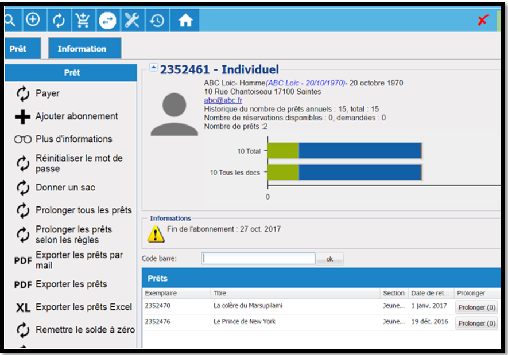The image size is (508, 355).
Task: Click the Payer icon in sidebar
Action: pos(23,93)
